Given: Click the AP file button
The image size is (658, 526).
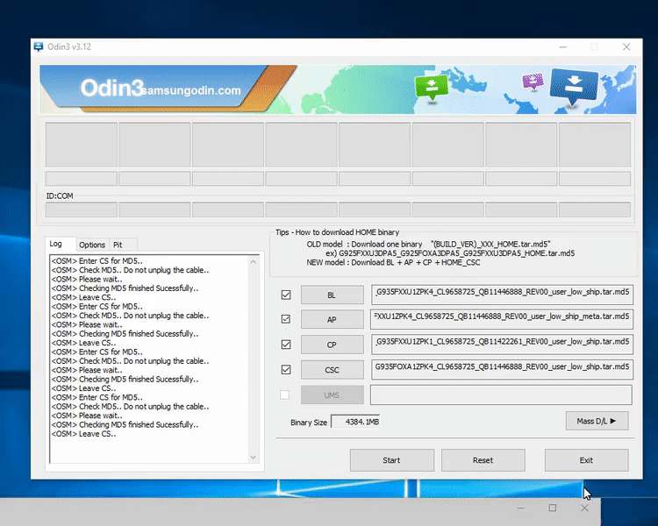Looking at the screenshot, I should 332,320.
